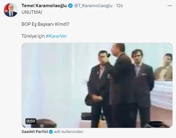Viewport: 176px width, 138px height.
Task: Open the @T_Karamollaoglu handle link
Action: click(x=93, y=6)
